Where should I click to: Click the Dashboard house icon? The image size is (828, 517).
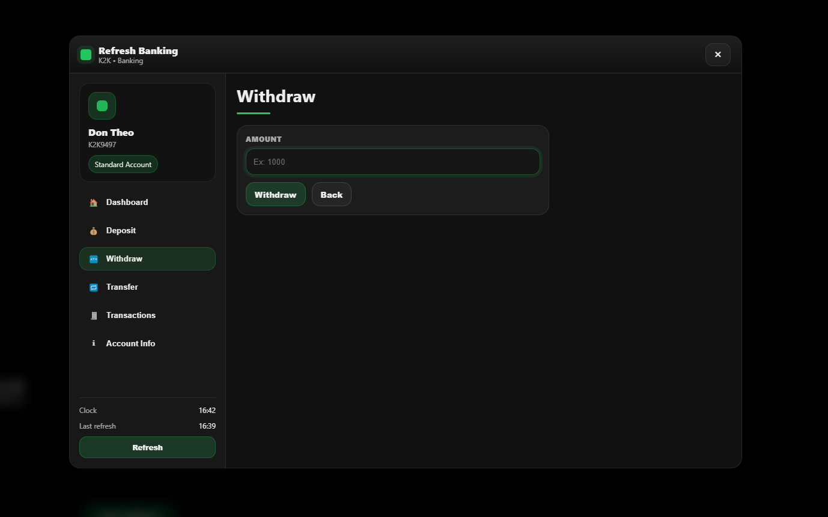coord(93,203)
